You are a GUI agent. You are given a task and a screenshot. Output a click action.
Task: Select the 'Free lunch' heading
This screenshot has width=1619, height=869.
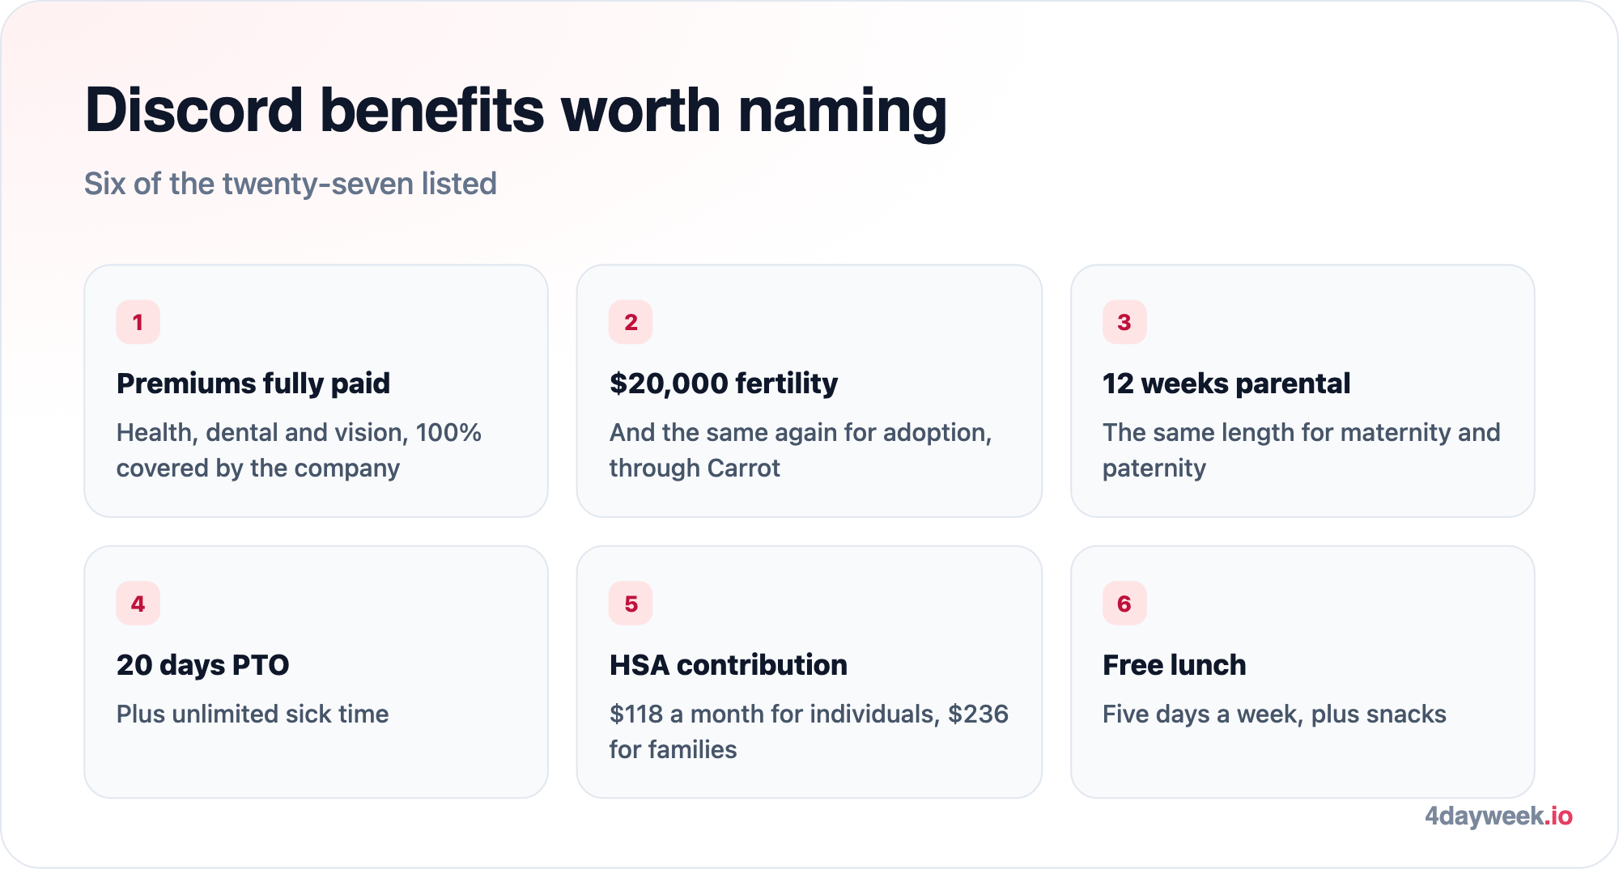(x=1175, y=665)
